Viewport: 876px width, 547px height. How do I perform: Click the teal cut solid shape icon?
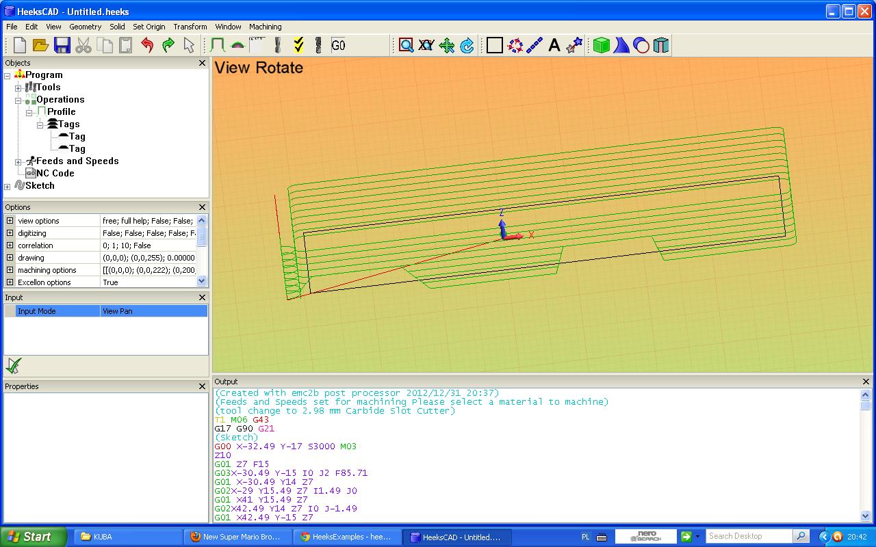coord(661,45)
